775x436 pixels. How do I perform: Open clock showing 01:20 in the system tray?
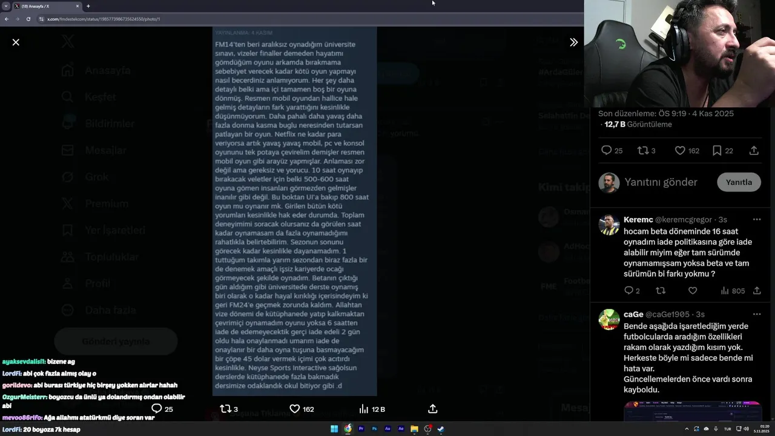pyautogui.click(x=762, y=429)
